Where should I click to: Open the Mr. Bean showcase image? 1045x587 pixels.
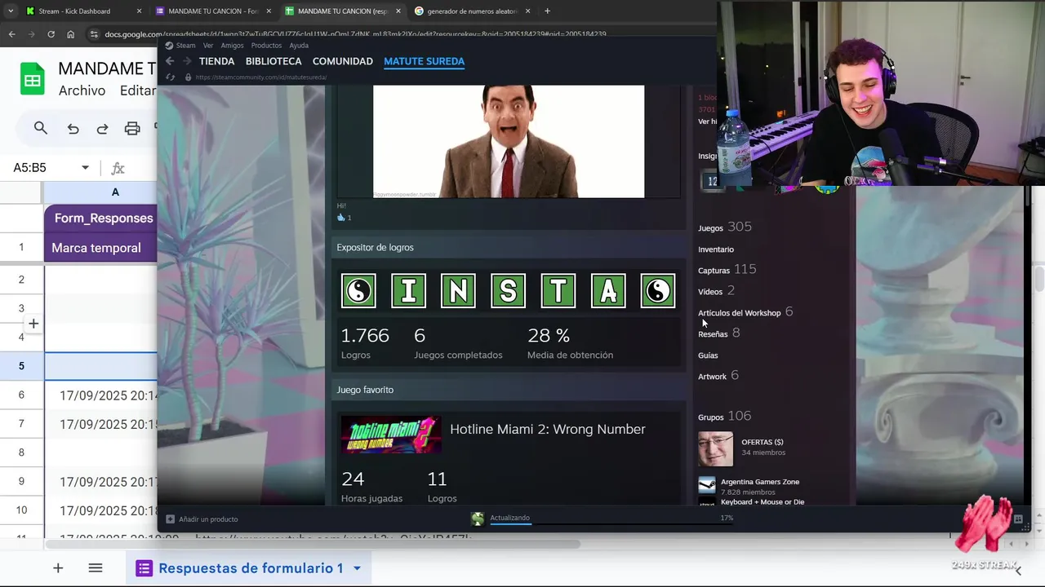coord(508,141)
